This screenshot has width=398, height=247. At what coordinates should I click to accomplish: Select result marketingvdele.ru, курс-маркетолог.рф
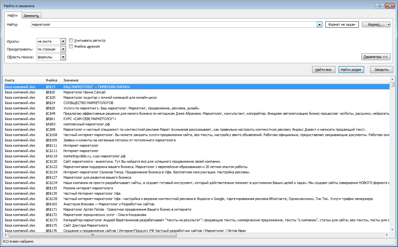(196, 156)
